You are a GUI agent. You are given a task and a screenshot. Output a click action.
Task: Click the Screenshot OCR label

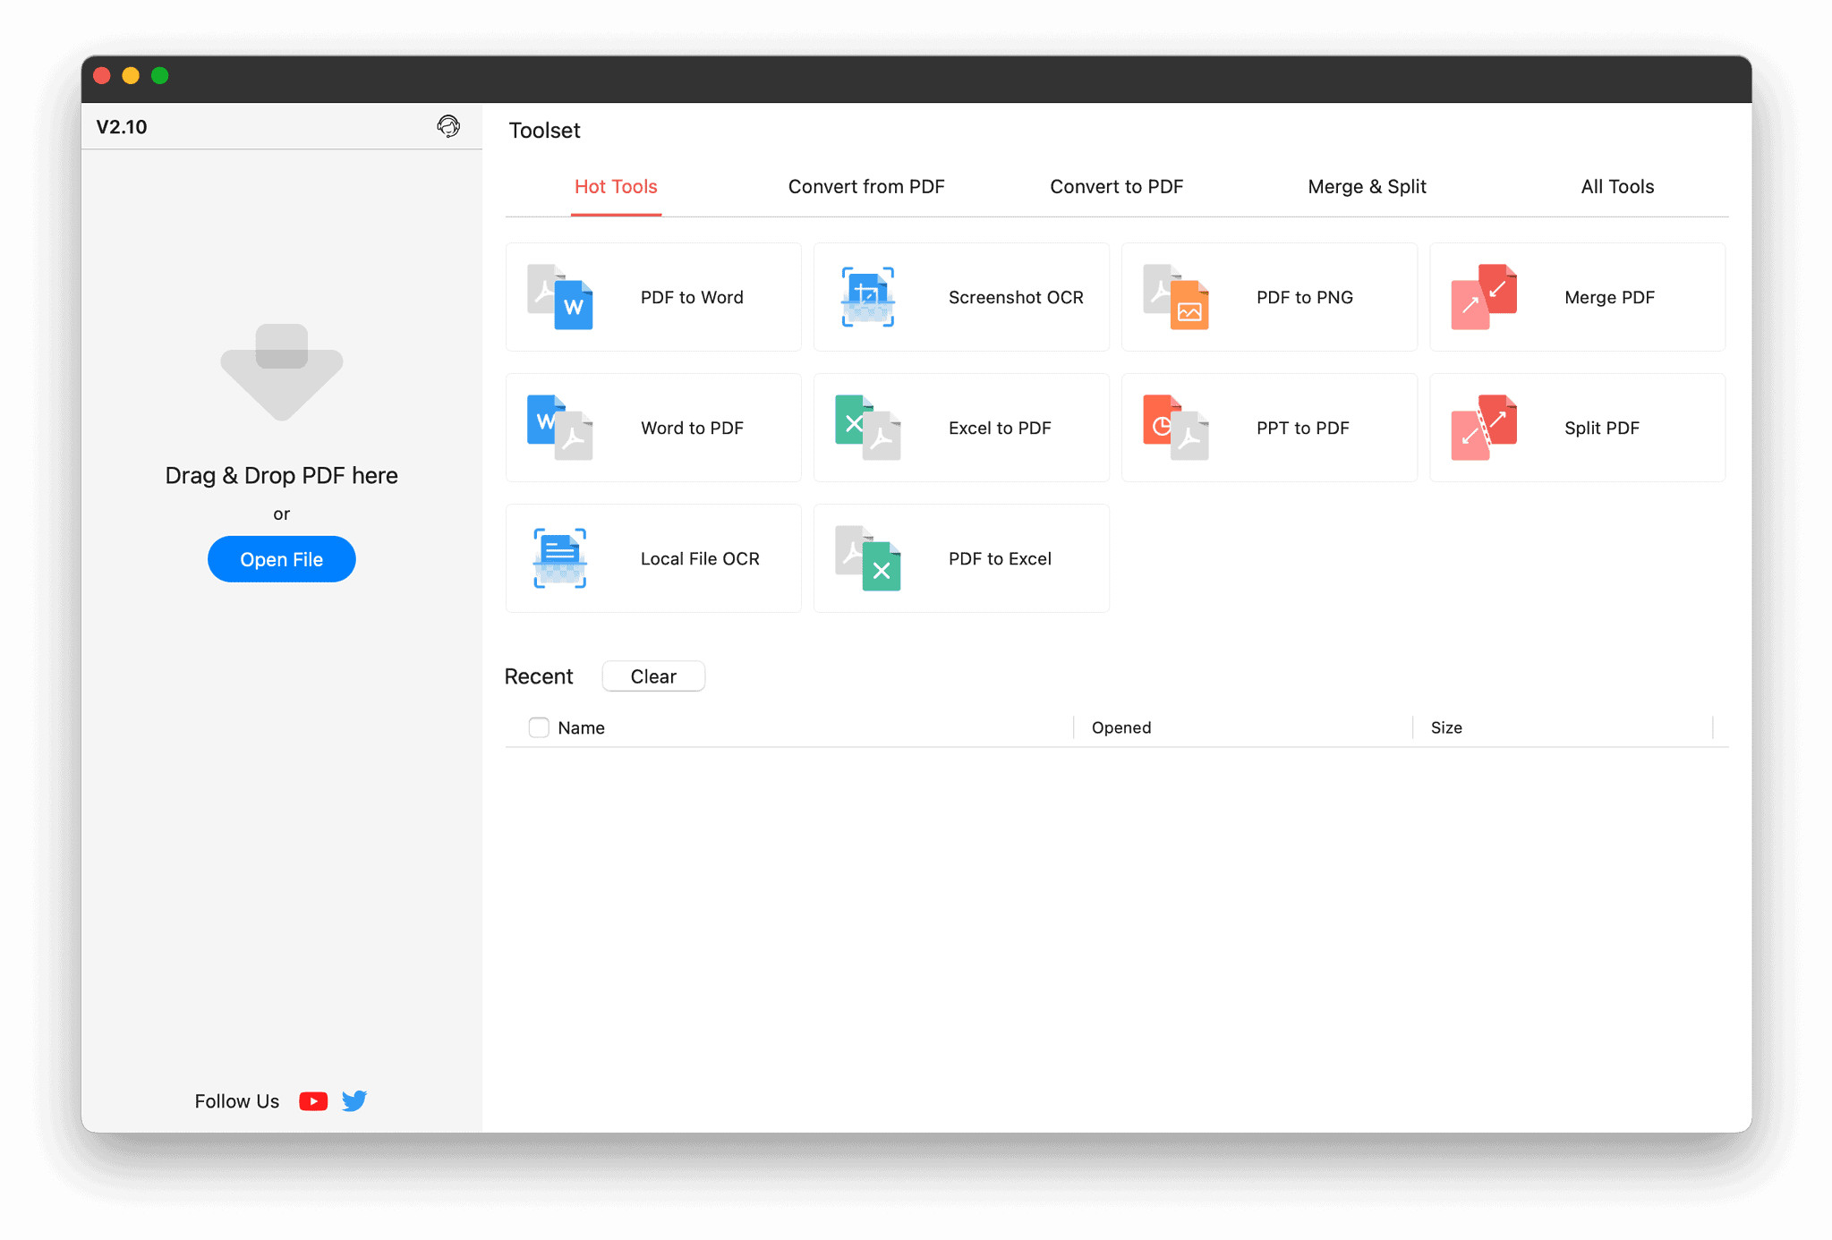(x=1016, y=297)
